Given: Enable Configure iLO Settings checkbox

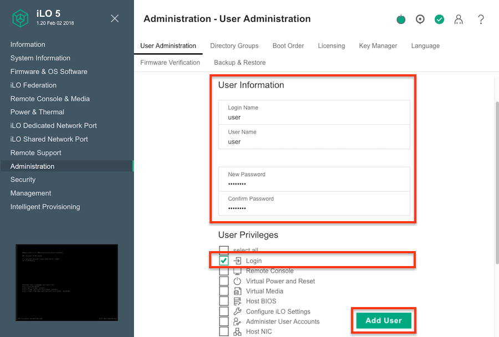Looking at the screenshot, I should pos(224,311).
